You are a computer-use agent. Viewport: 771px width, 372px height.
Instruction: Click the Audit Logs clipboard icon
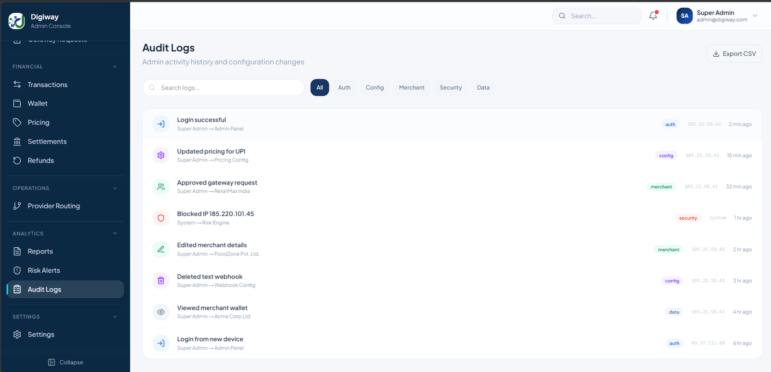17,289
